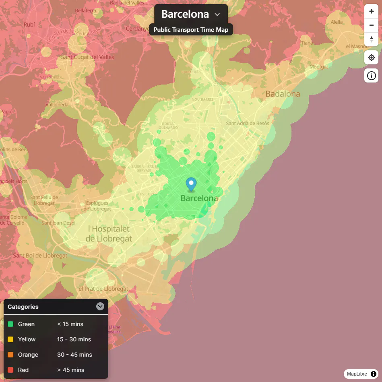The width and height of the screenshot is (382, 382).
Task: Click the Bellaterra map label
Action: [85, 10]
